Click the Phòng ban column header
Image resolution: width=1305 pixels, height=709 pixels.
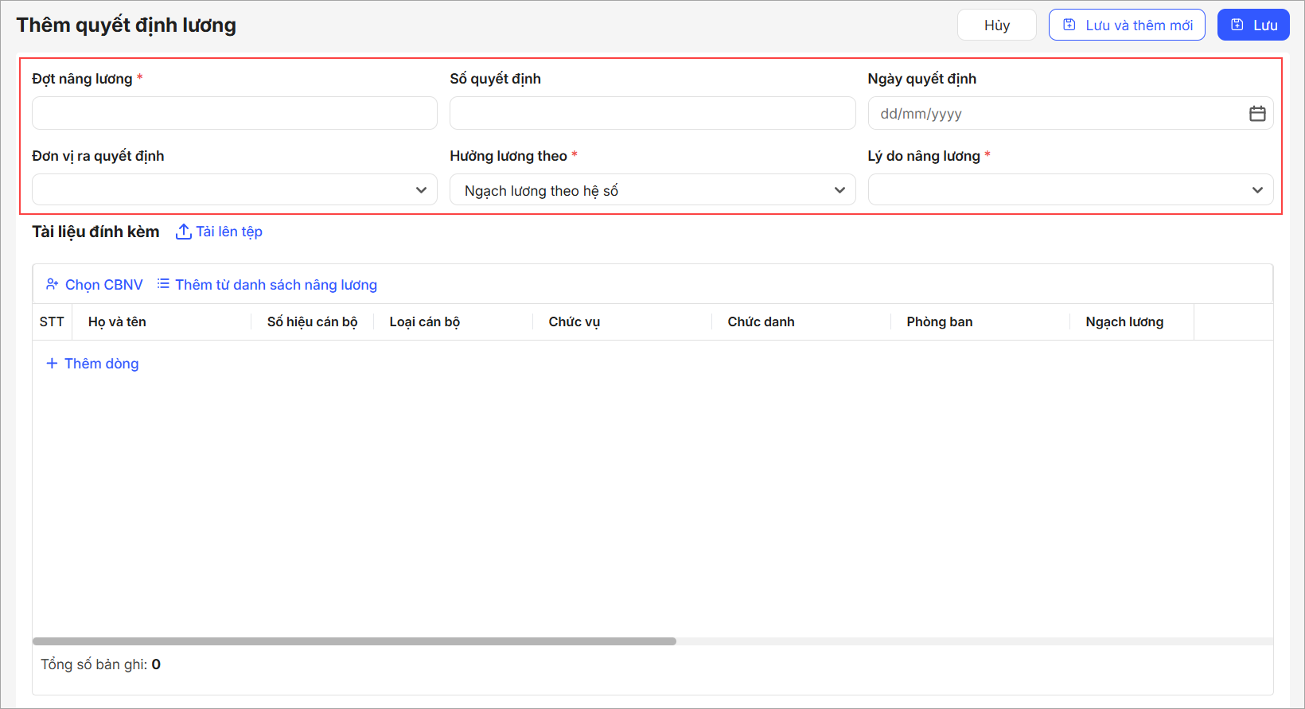click(939, 321)
